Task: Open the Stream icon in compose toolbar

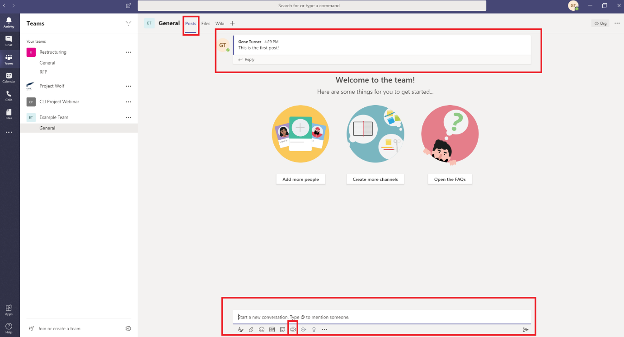Action: pyautogui.click(x=304, y=329)
